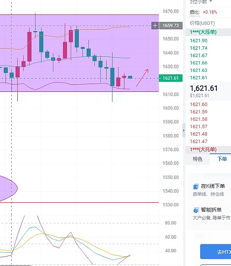Click the 委比 ratio label
Image resolution: width=231 pixels, height=266 pixels.
(195, 12)
